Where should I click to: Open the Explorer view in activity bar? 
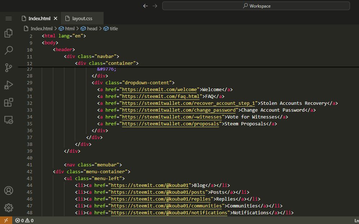[x=9, y=33]
